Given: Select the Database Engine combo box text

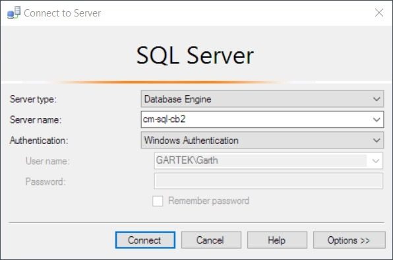Looking at the screenshot, I should [x=177, y=99].
